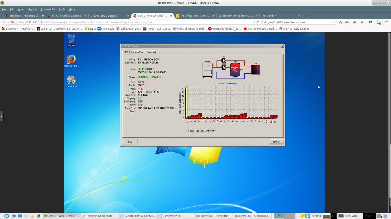Open gnome-calculator from the taskbar

[100, 216]
